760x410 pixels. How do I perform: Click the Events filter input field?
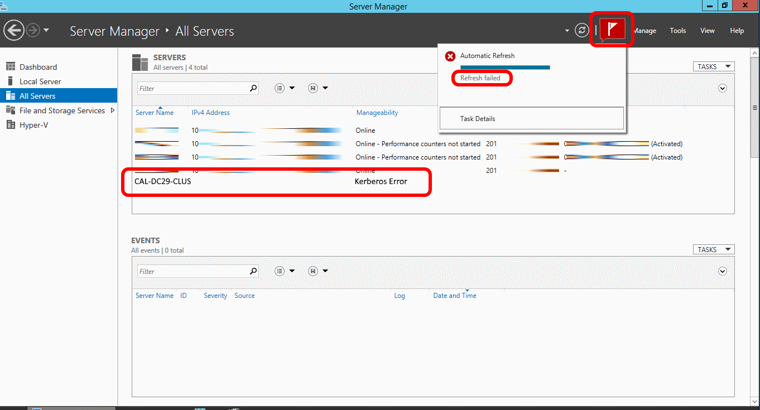[193, 271]
